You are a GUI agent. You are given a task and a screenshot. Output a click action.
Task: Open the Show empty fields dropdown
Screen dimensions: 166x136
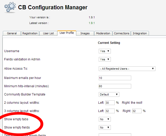coord(105,127)
